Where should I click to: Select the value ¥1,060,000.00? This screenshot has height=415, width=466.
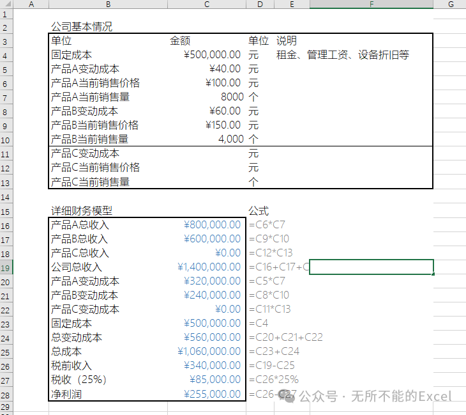[x=209, y=352]
